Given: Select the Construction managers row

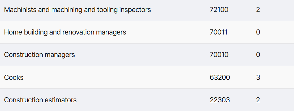Looking at the screenshot, I should click(147, 55).
